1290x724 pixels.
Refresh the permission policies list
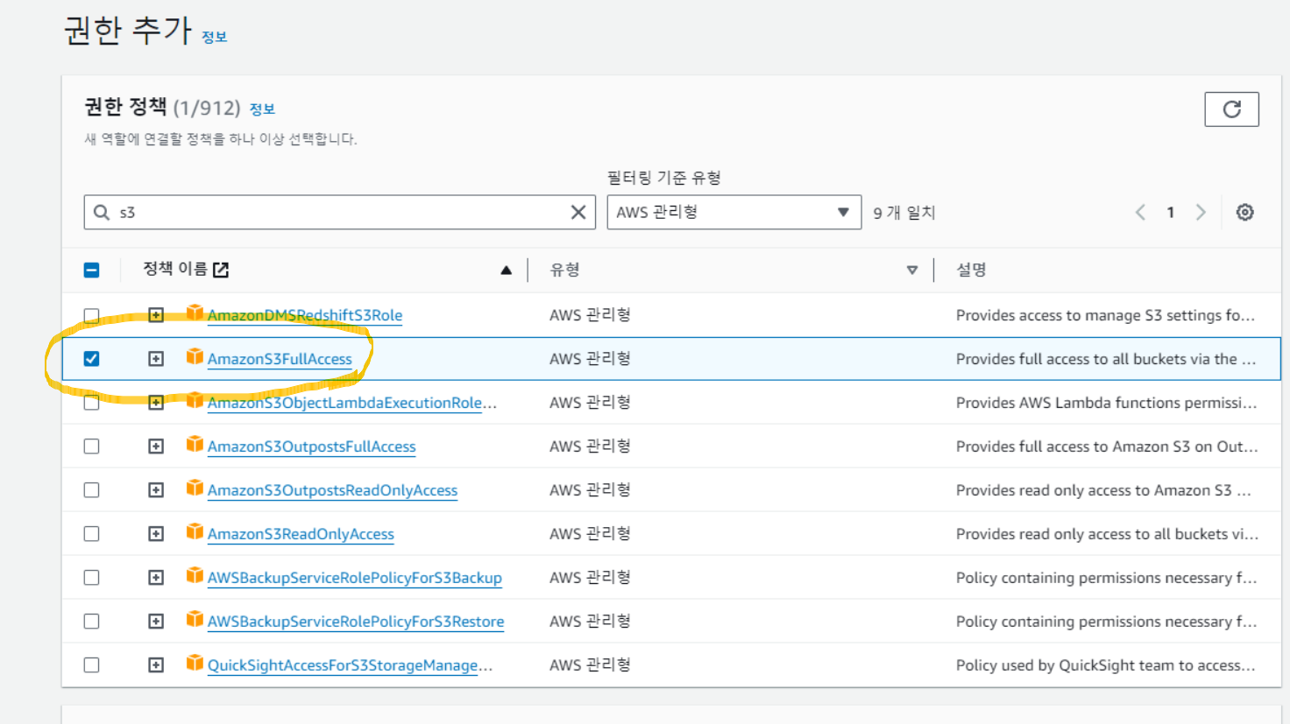pyautogui.click(x=1231, y=109)
